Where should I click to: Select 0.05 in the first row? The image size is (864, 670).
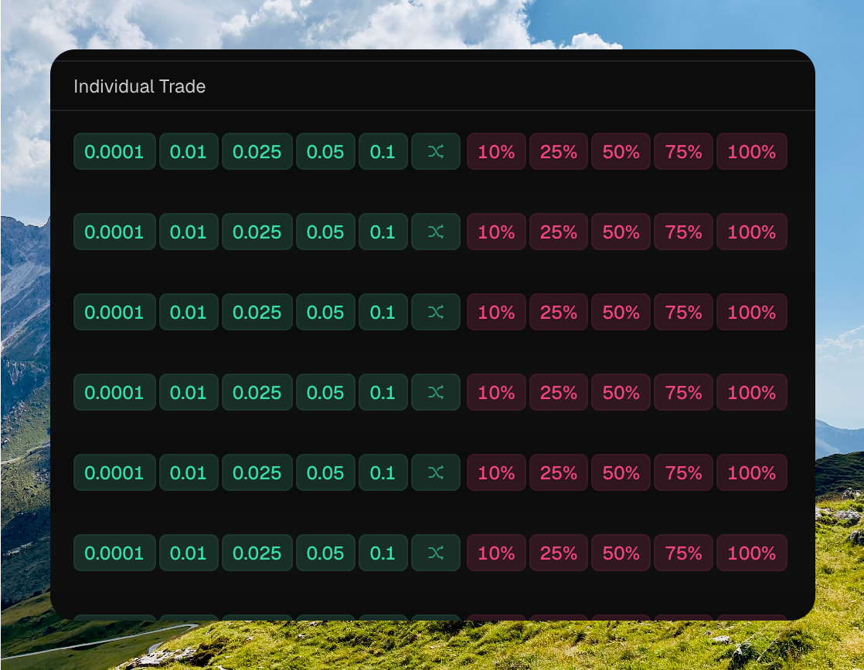pos(325,151)
